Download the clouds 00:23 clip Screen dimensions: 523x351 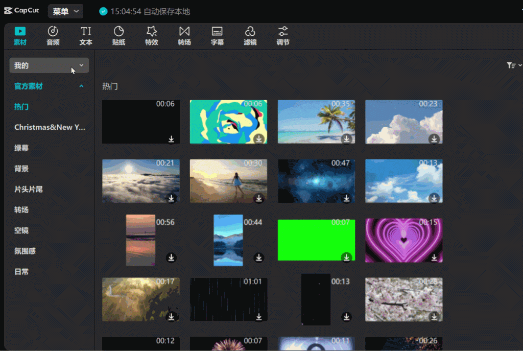click(434, 139)
